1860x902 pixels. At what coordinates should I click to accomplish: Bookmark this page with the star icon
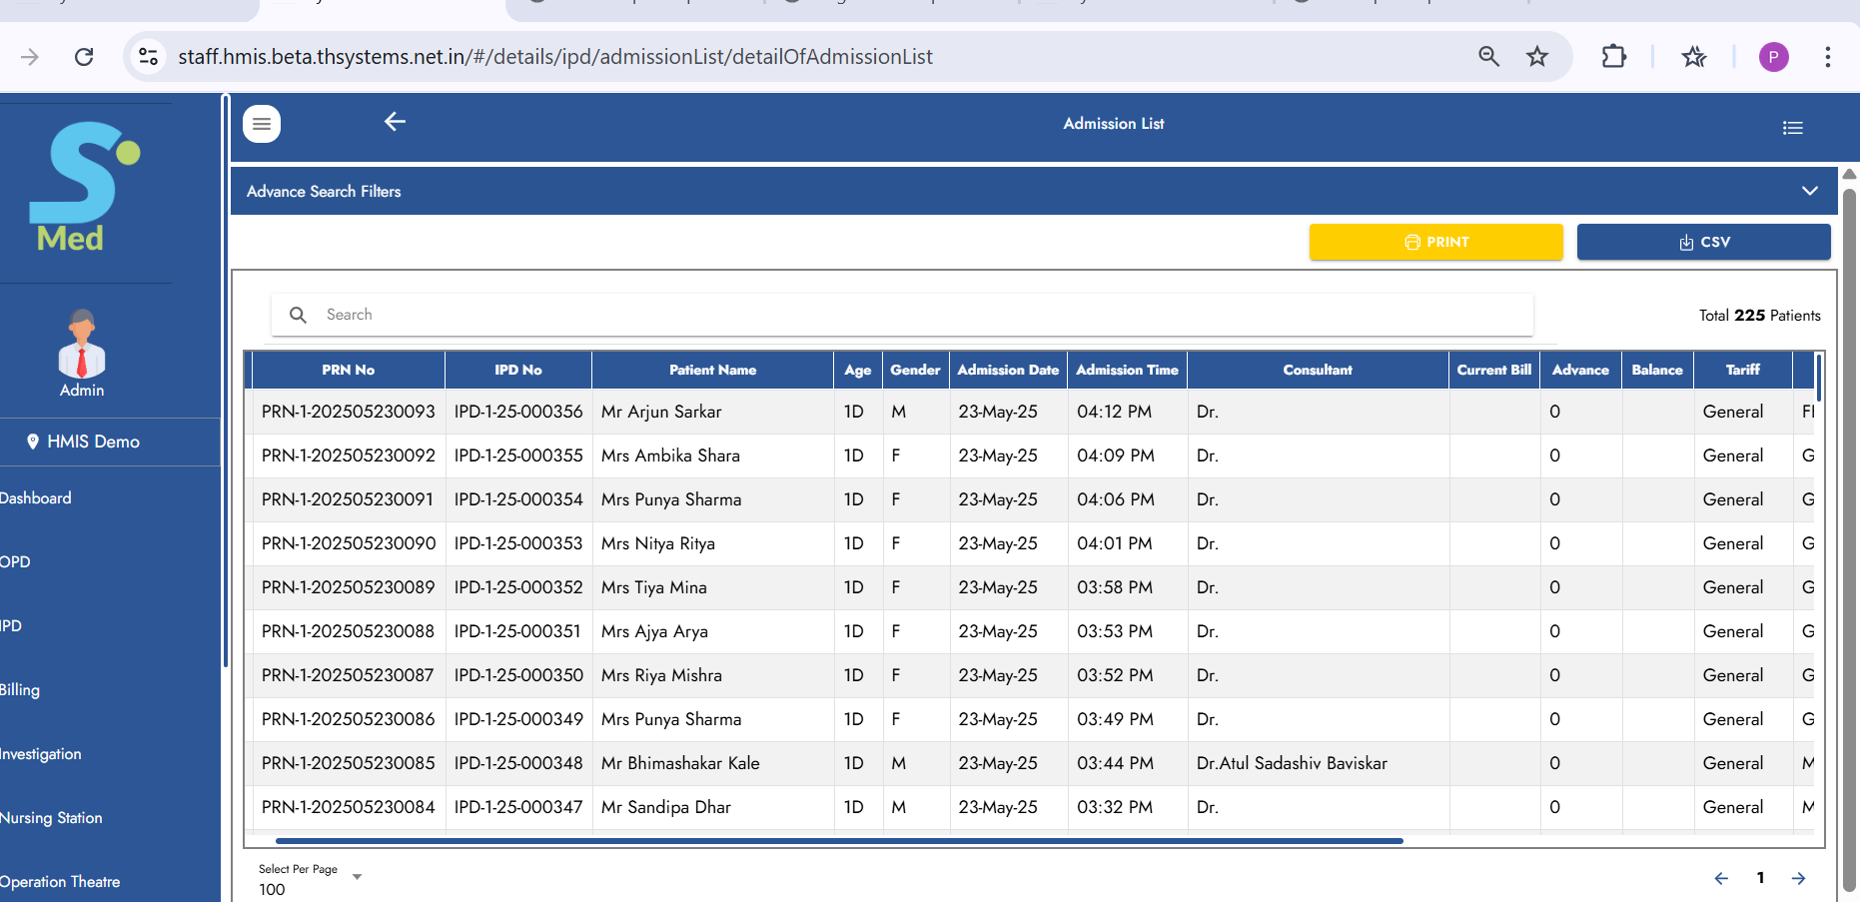pos(1536,57)
